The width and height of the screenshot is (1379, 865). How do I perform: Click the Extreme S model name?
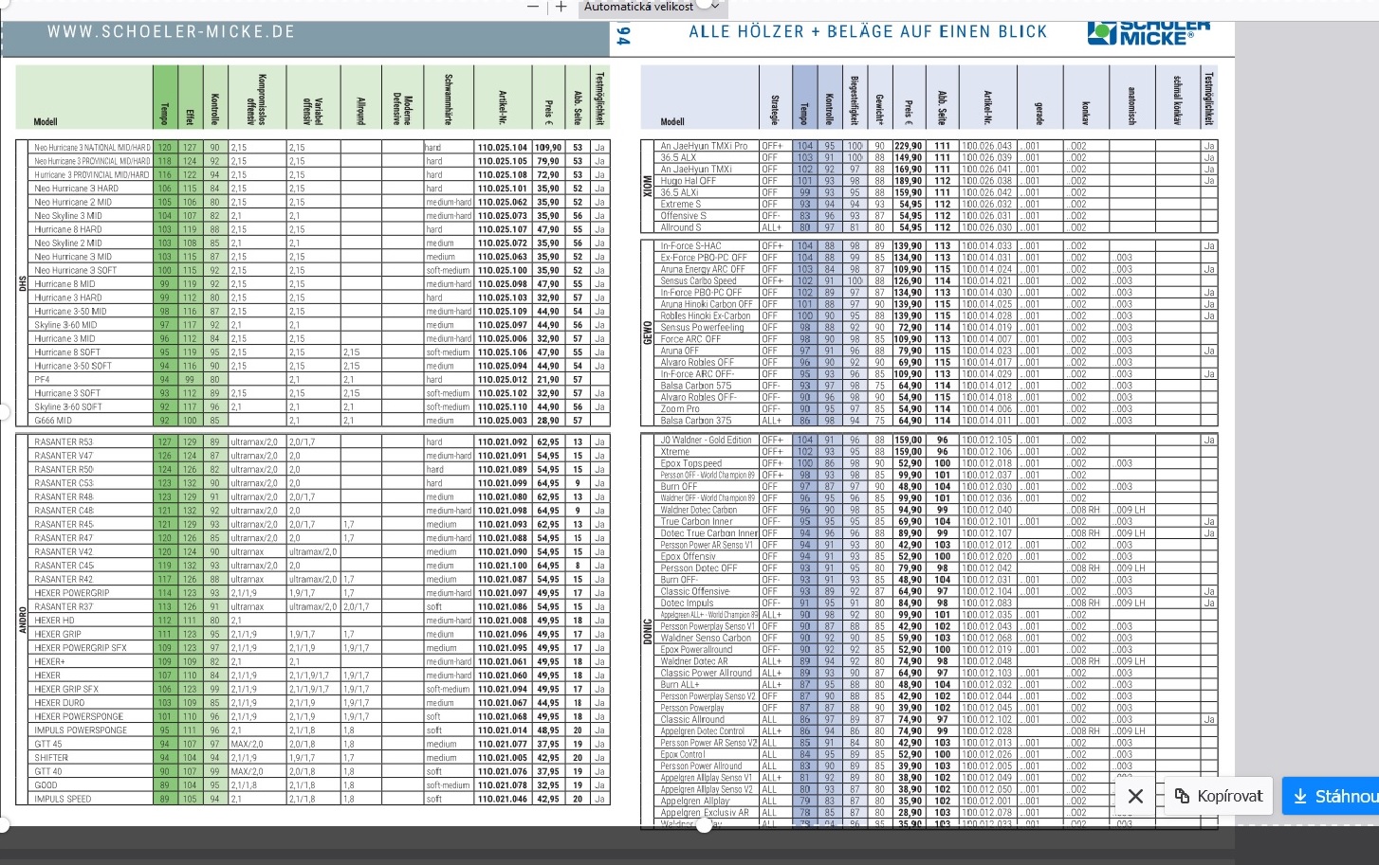681,204
